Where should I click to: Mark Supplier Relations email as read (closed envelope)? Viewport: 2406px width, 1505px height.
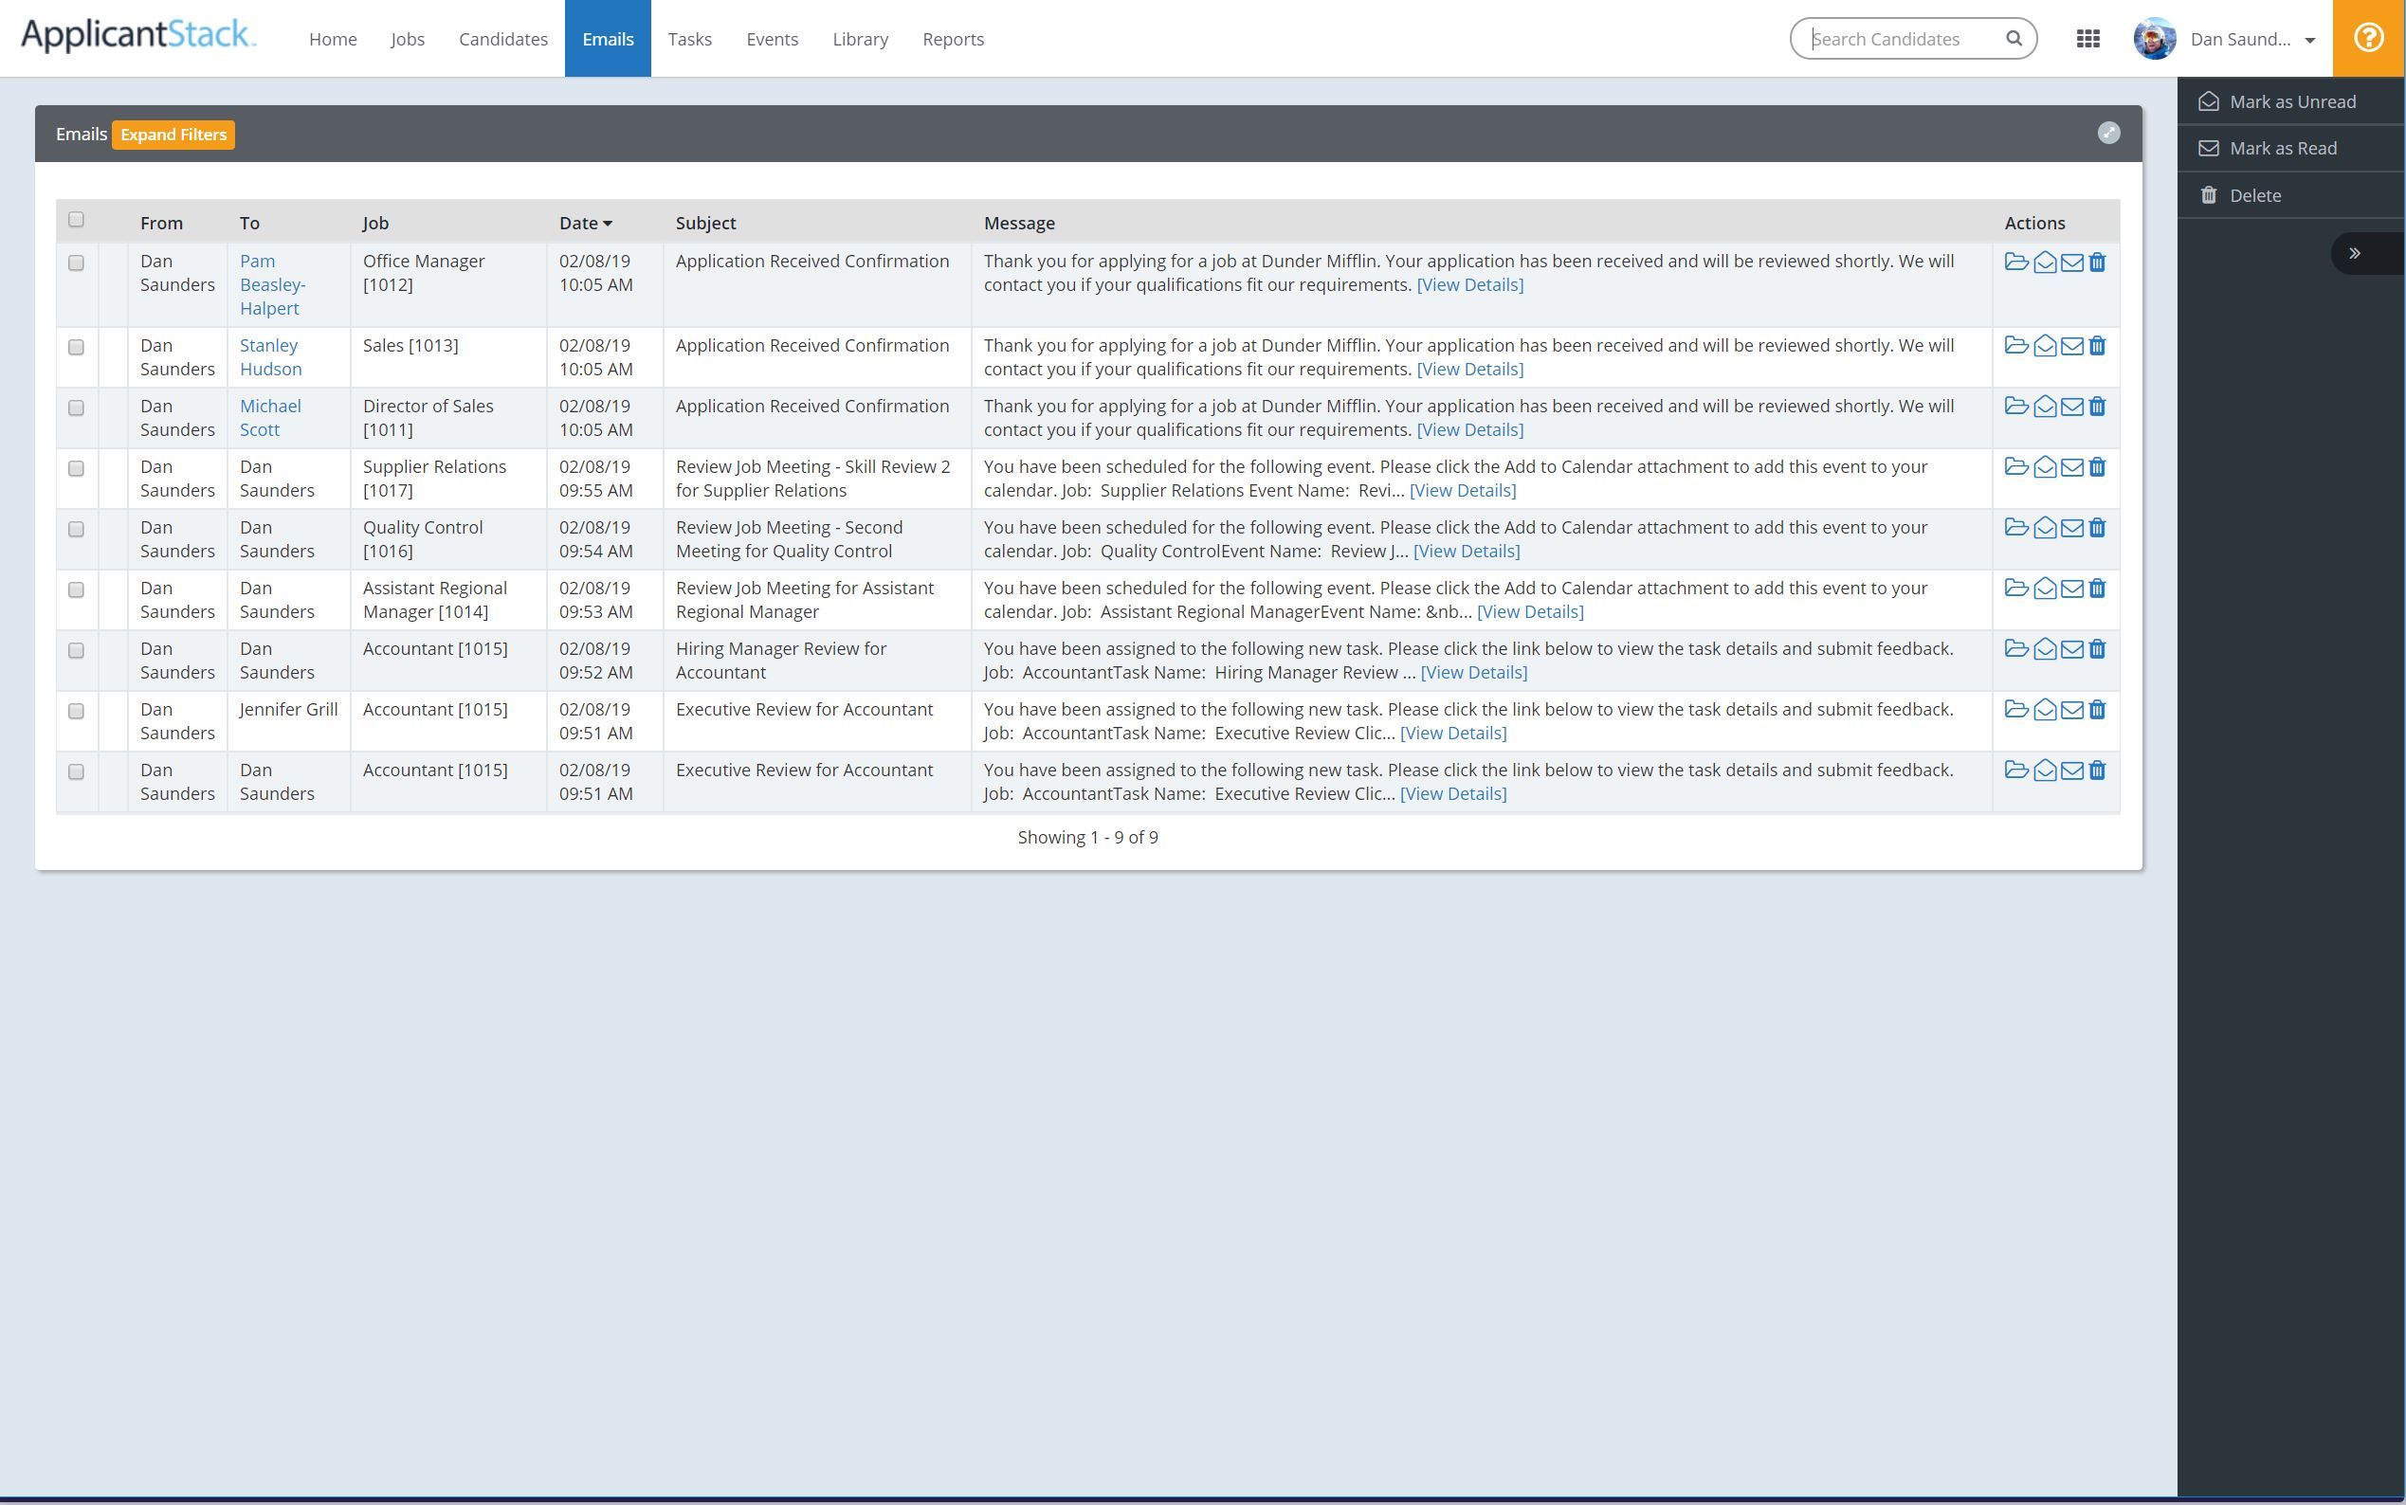2071,468
